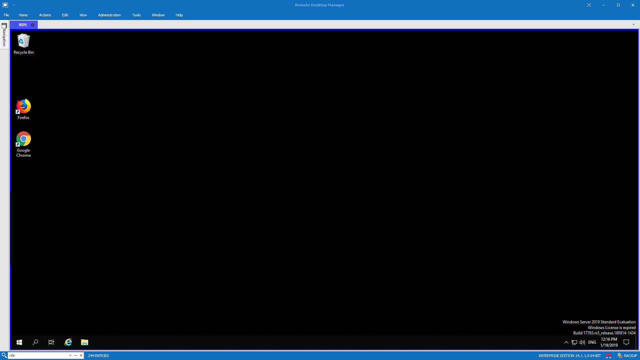Open the Administration menu
This screenshot has width=640, height=360.
109,15
